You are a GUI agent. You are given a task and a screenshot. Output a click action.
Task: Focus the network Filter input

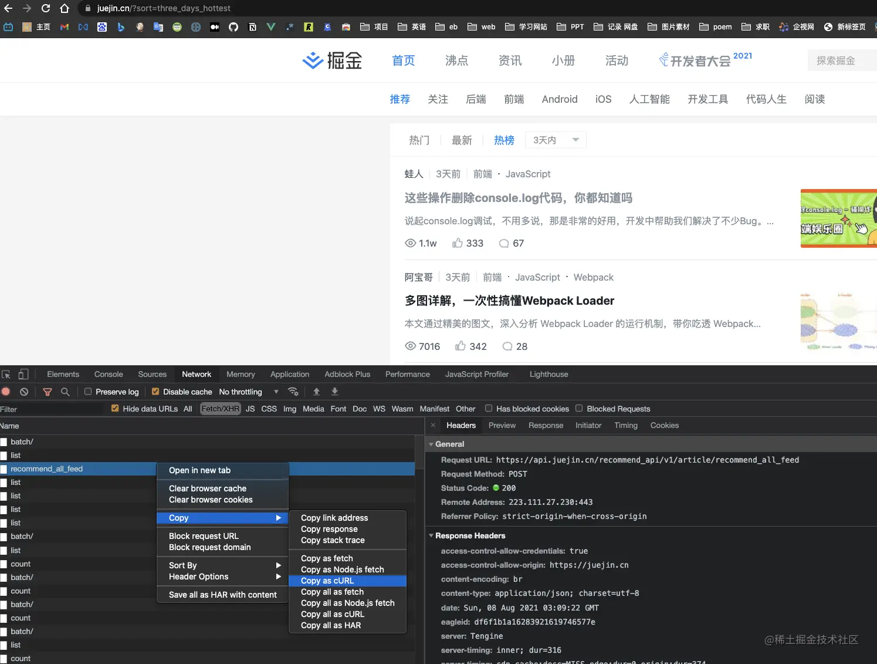(53, 409)
